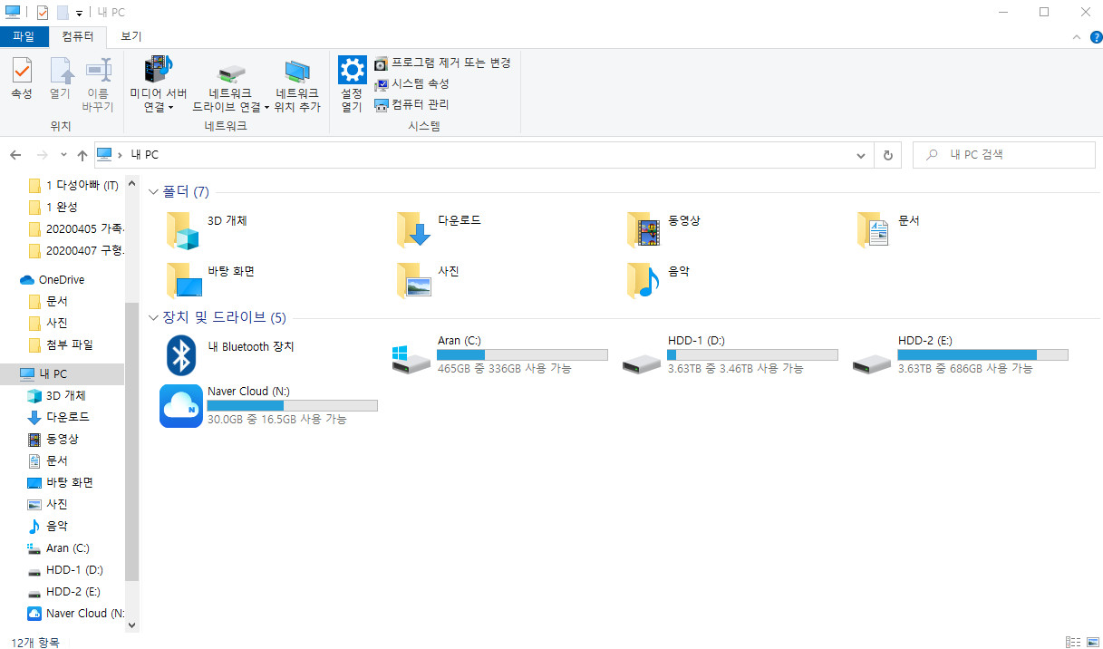Switch to the 보기 ribbon tab

point(131,37)
